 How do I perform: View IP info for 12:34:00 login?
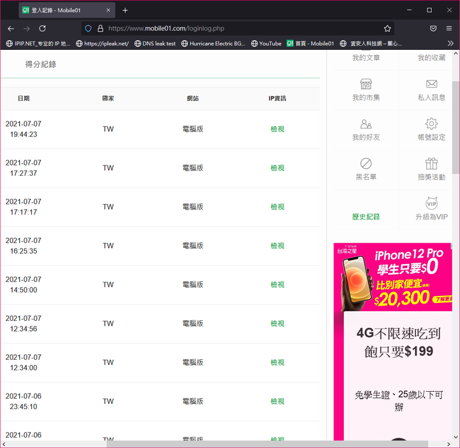point(277,362)
